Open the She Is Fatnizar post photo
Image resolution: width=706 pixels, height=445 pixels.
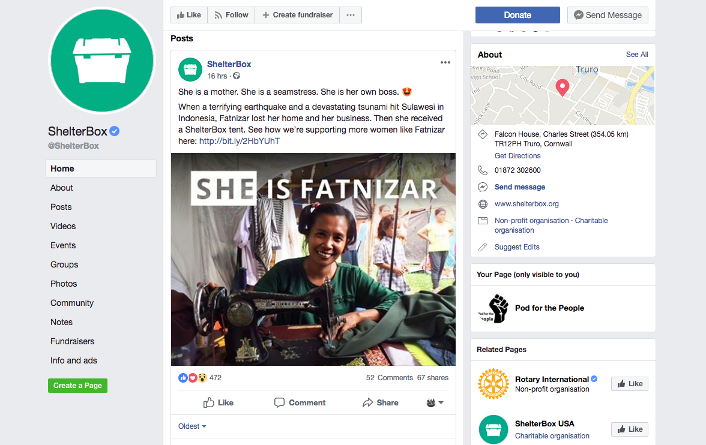pos(313,259)
